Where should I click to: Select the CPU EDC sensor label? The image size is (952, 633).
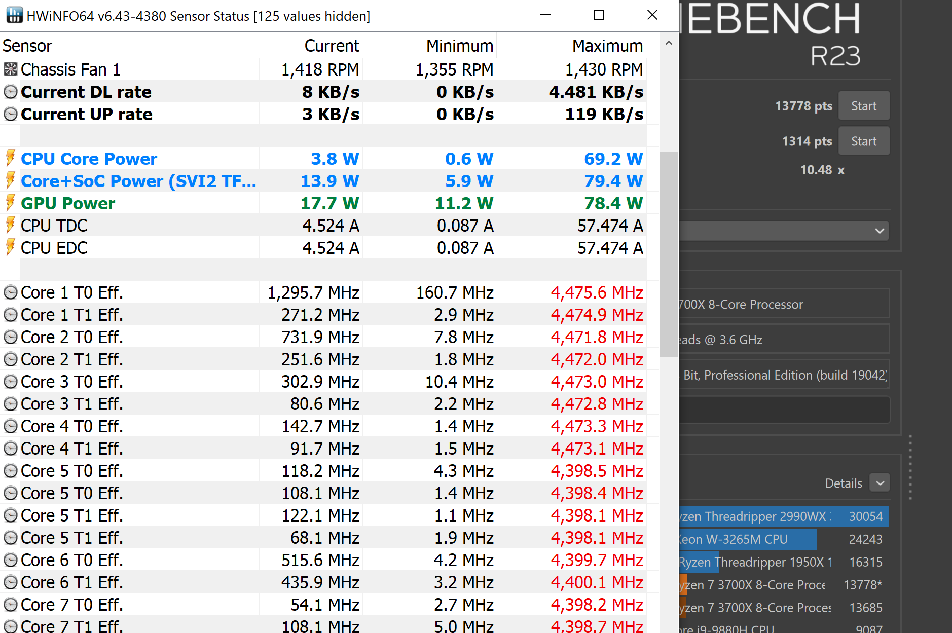54,248
